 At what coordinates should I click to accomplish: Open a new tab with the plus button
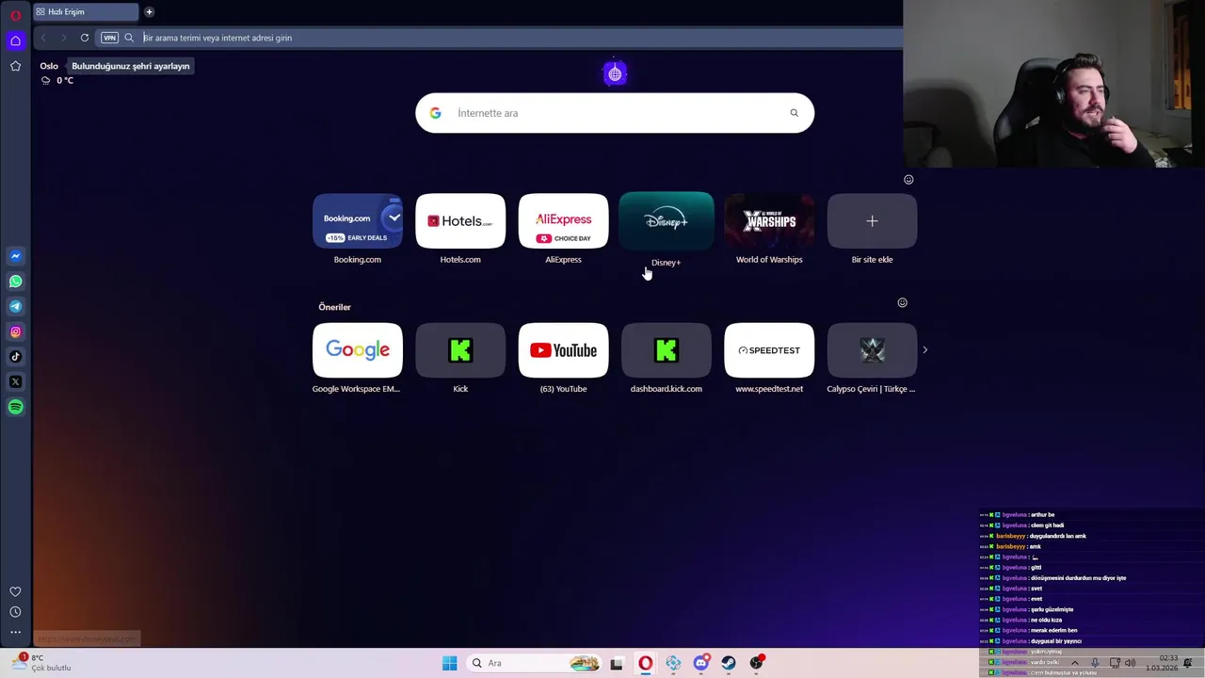pos(149,12)
